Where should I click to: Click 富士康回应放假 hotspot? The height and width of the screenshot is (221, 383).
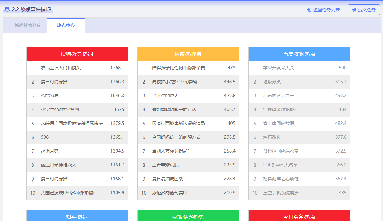point(278,123)
